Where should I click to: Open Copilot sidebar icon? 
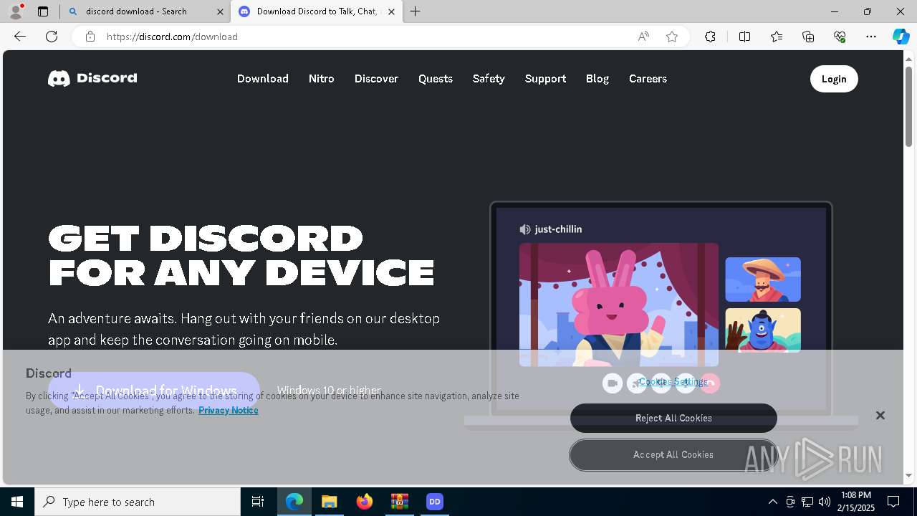(901, 37)
